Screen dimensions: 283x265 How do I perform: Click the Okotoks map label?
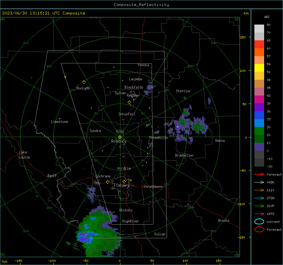pyautogui.click(x=126, y=210)
